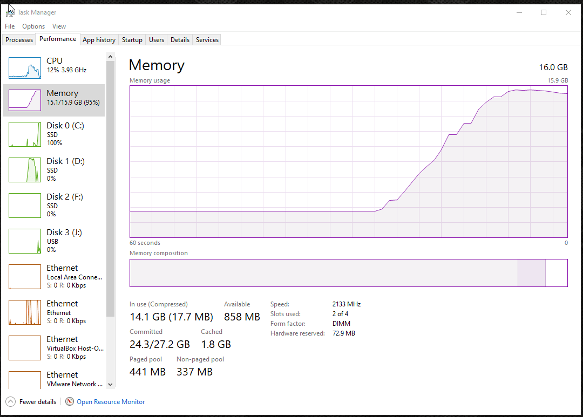Click the Task Manager title bar icon
The height and width of the screenshot is (417, 583).
click(x=10, y=12)
